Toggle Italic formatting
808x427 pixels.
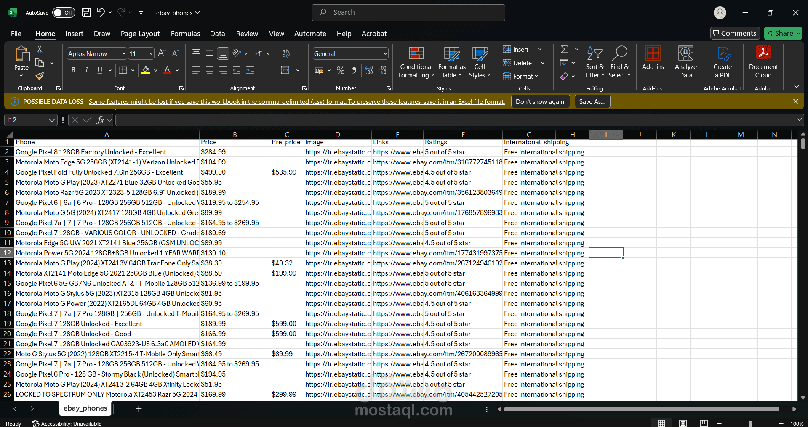click(x=87, y=70)
